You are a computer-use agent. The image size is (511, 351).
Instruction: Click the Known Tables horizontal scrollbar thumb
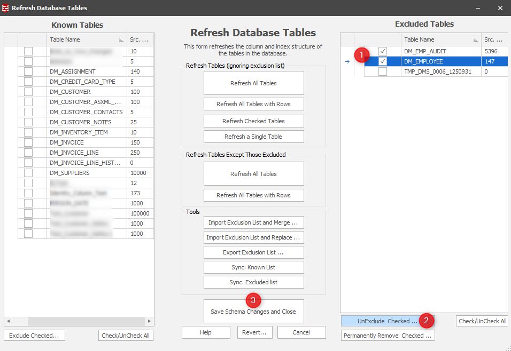69,322
